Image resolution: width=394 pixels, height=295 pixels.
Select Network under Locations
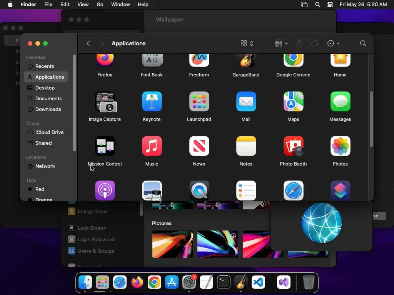pos(46,166)
